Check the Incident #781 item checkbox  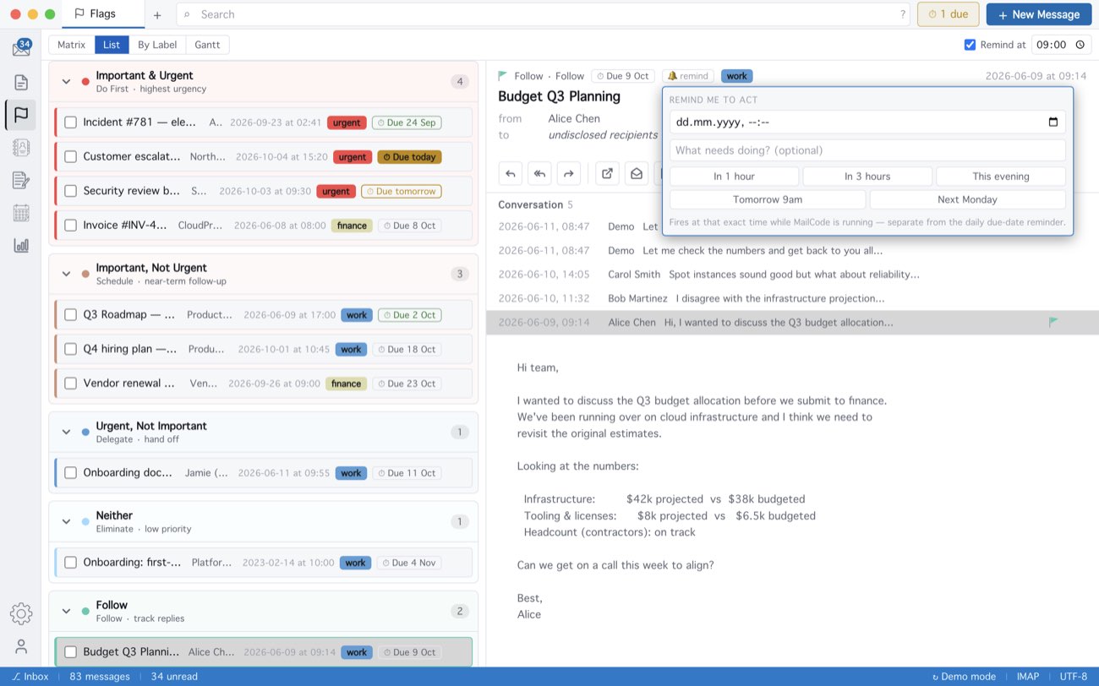71,122
